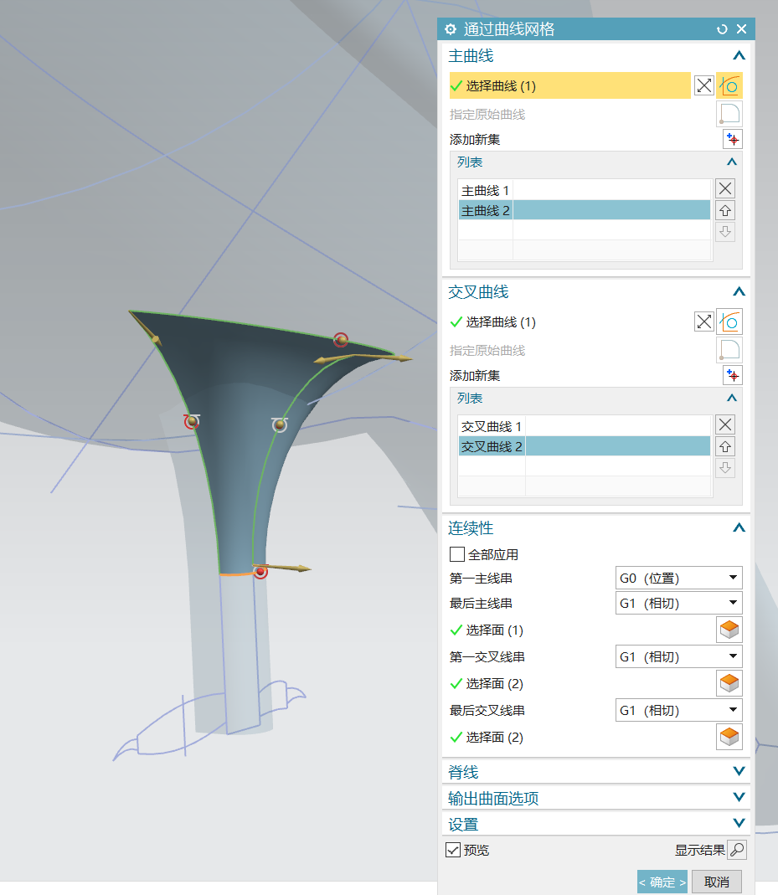
Task: Click the 选择面 face icon for 第一交叉线串
Action: (x=728, y=682)
